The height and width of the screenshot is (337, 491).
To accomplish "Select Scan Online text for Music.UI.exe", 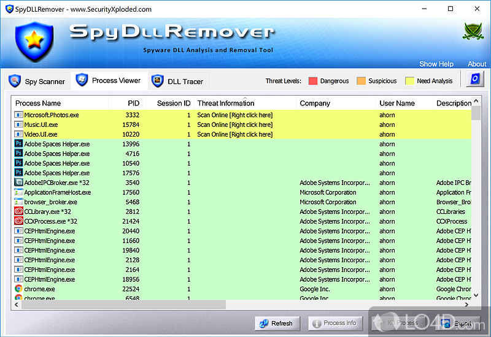I will tap(235, 125).
